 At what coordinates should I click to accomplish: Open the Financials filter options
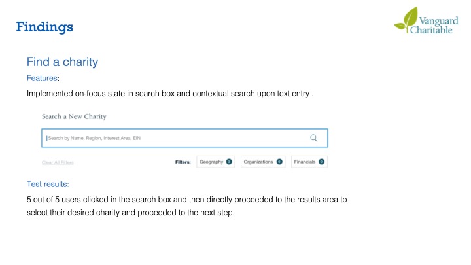tap(305, 162)
